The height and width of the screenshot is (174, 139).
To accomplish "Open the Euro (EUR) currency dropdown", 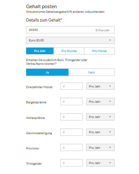I will pos(70,40).
